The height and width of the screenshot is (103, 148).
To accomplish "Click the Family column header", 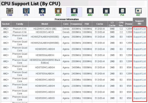I will point(20,24).
